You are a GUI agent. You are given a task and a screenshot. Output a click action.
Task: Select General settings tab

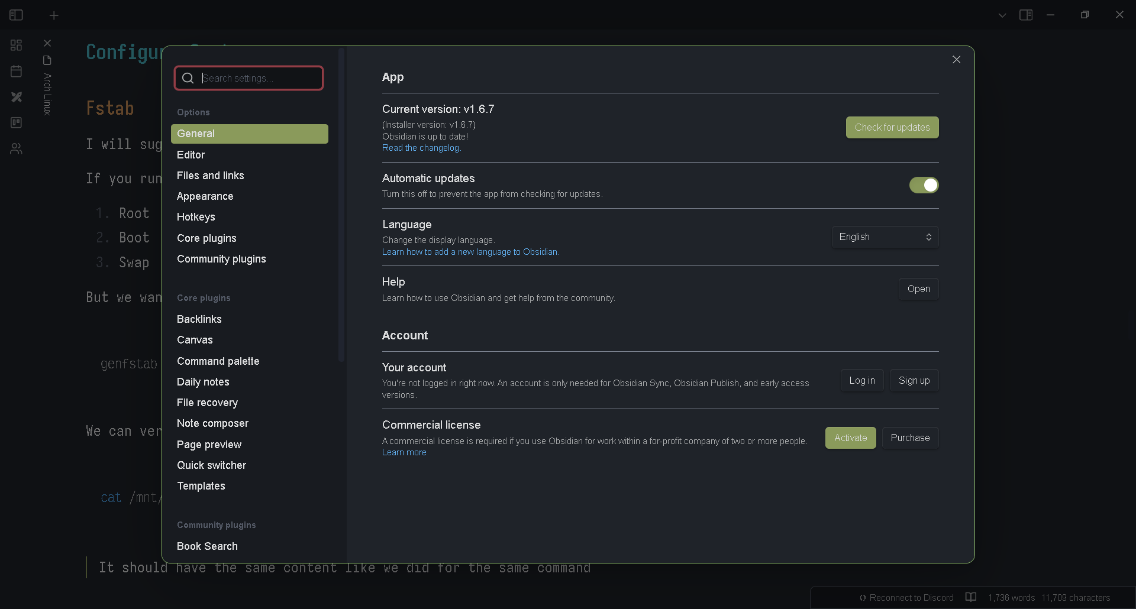[x=250, y=134]
